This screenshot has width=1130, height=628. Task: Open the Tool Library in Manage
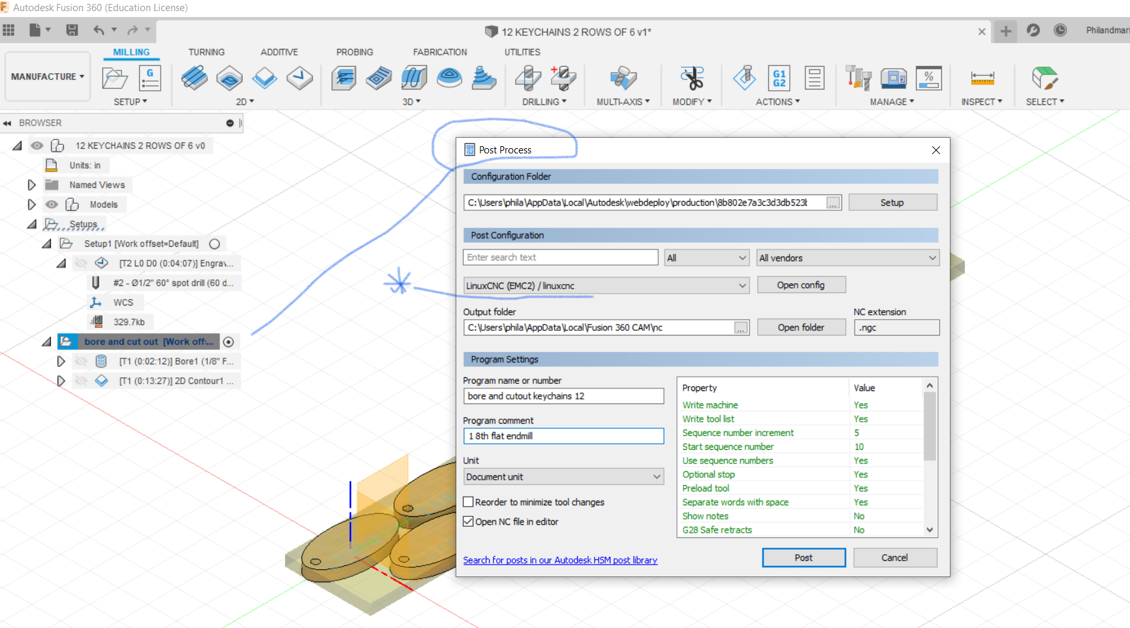(857, 78)
